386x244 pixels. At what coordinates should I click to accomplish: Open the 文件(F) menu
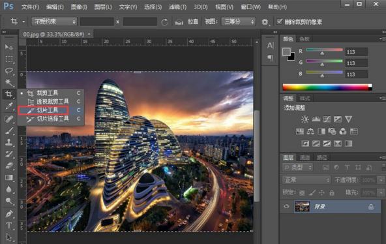(30, 7)
